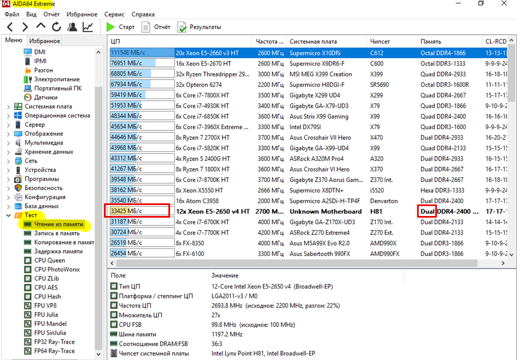
Task: Expand the Отображение tree node
Action: pos(8,134)
